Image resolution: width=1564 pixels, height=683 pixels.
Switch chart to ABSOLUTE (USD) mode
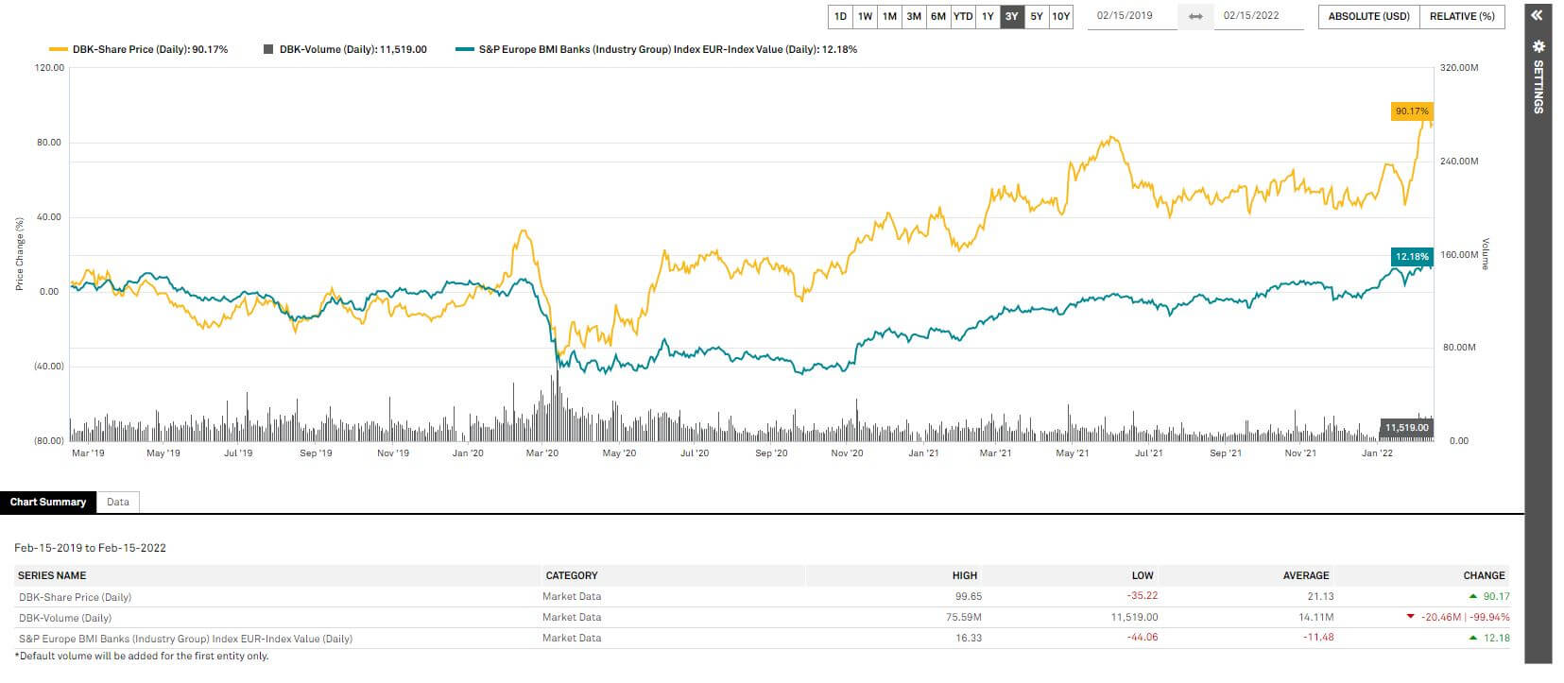(x=1368, y=16)
